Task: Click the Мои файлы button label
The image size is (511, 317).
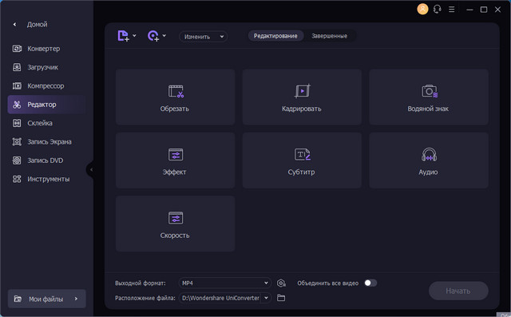Action: tap(46, 299)
